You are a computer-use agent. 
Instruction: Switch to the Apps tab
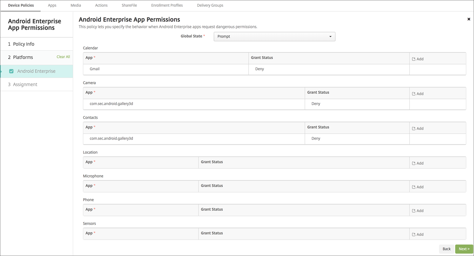click(52, 5)
